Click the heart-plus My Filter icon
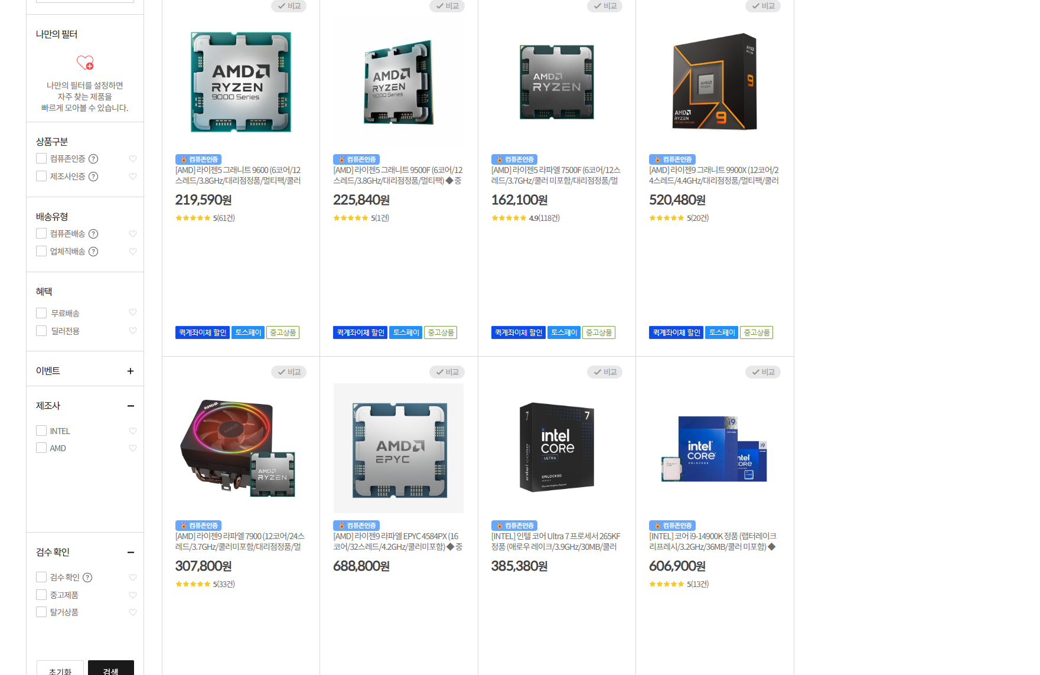 tap(85, 63)
